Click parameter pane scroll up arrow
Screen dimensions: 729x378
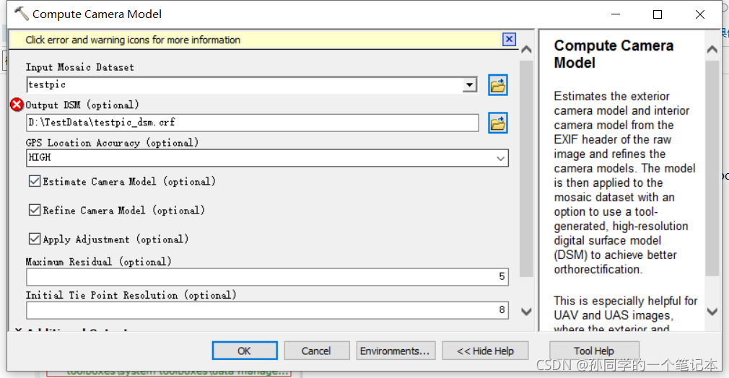pyautogui.click(x=526, y=49)
